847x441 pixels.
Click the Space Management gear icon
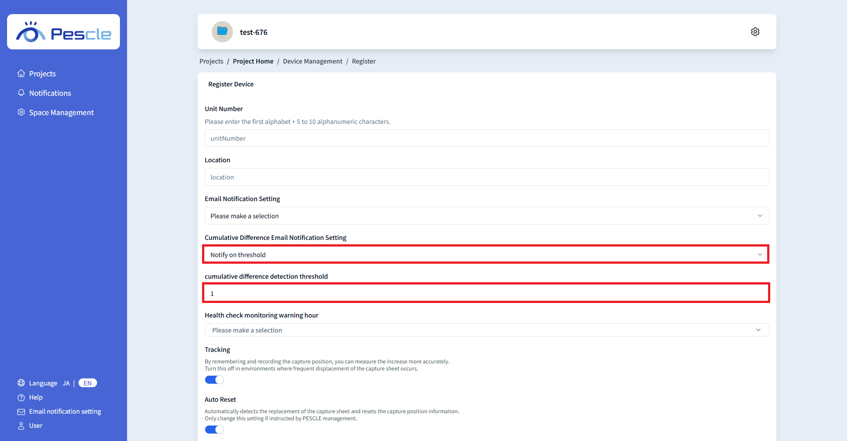(x=21, y=112)
